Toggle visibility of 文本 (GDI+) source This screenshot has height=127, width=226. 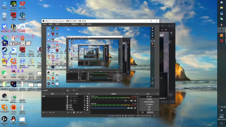pyautogui.click(x=84, y=101)
